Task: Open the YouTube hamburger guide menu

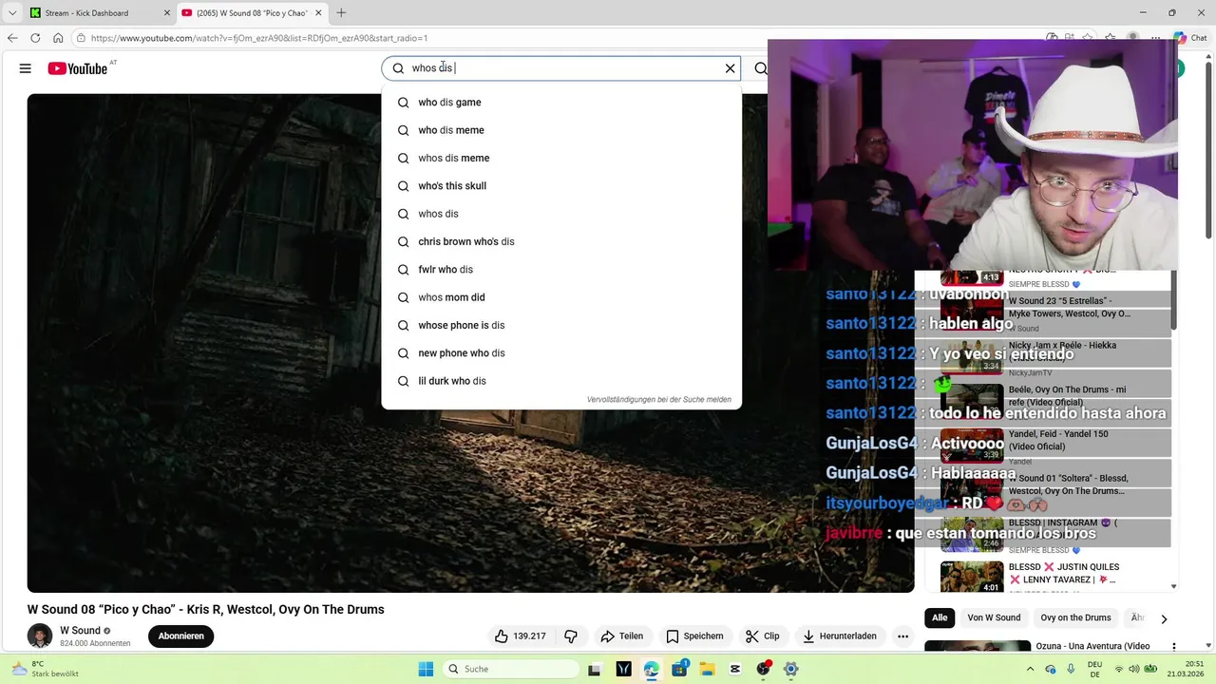Action: pos(25,68)
